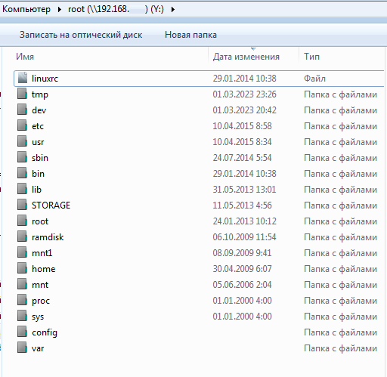Screen dimensions: 387x377
Task: Click the linuxrc file icon
Action: click(x=23, y=78)
